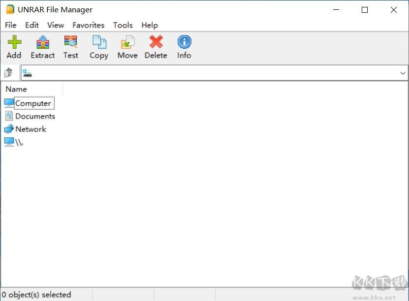Open the Edit menu
409x301 pixels.
click(32, 25)
